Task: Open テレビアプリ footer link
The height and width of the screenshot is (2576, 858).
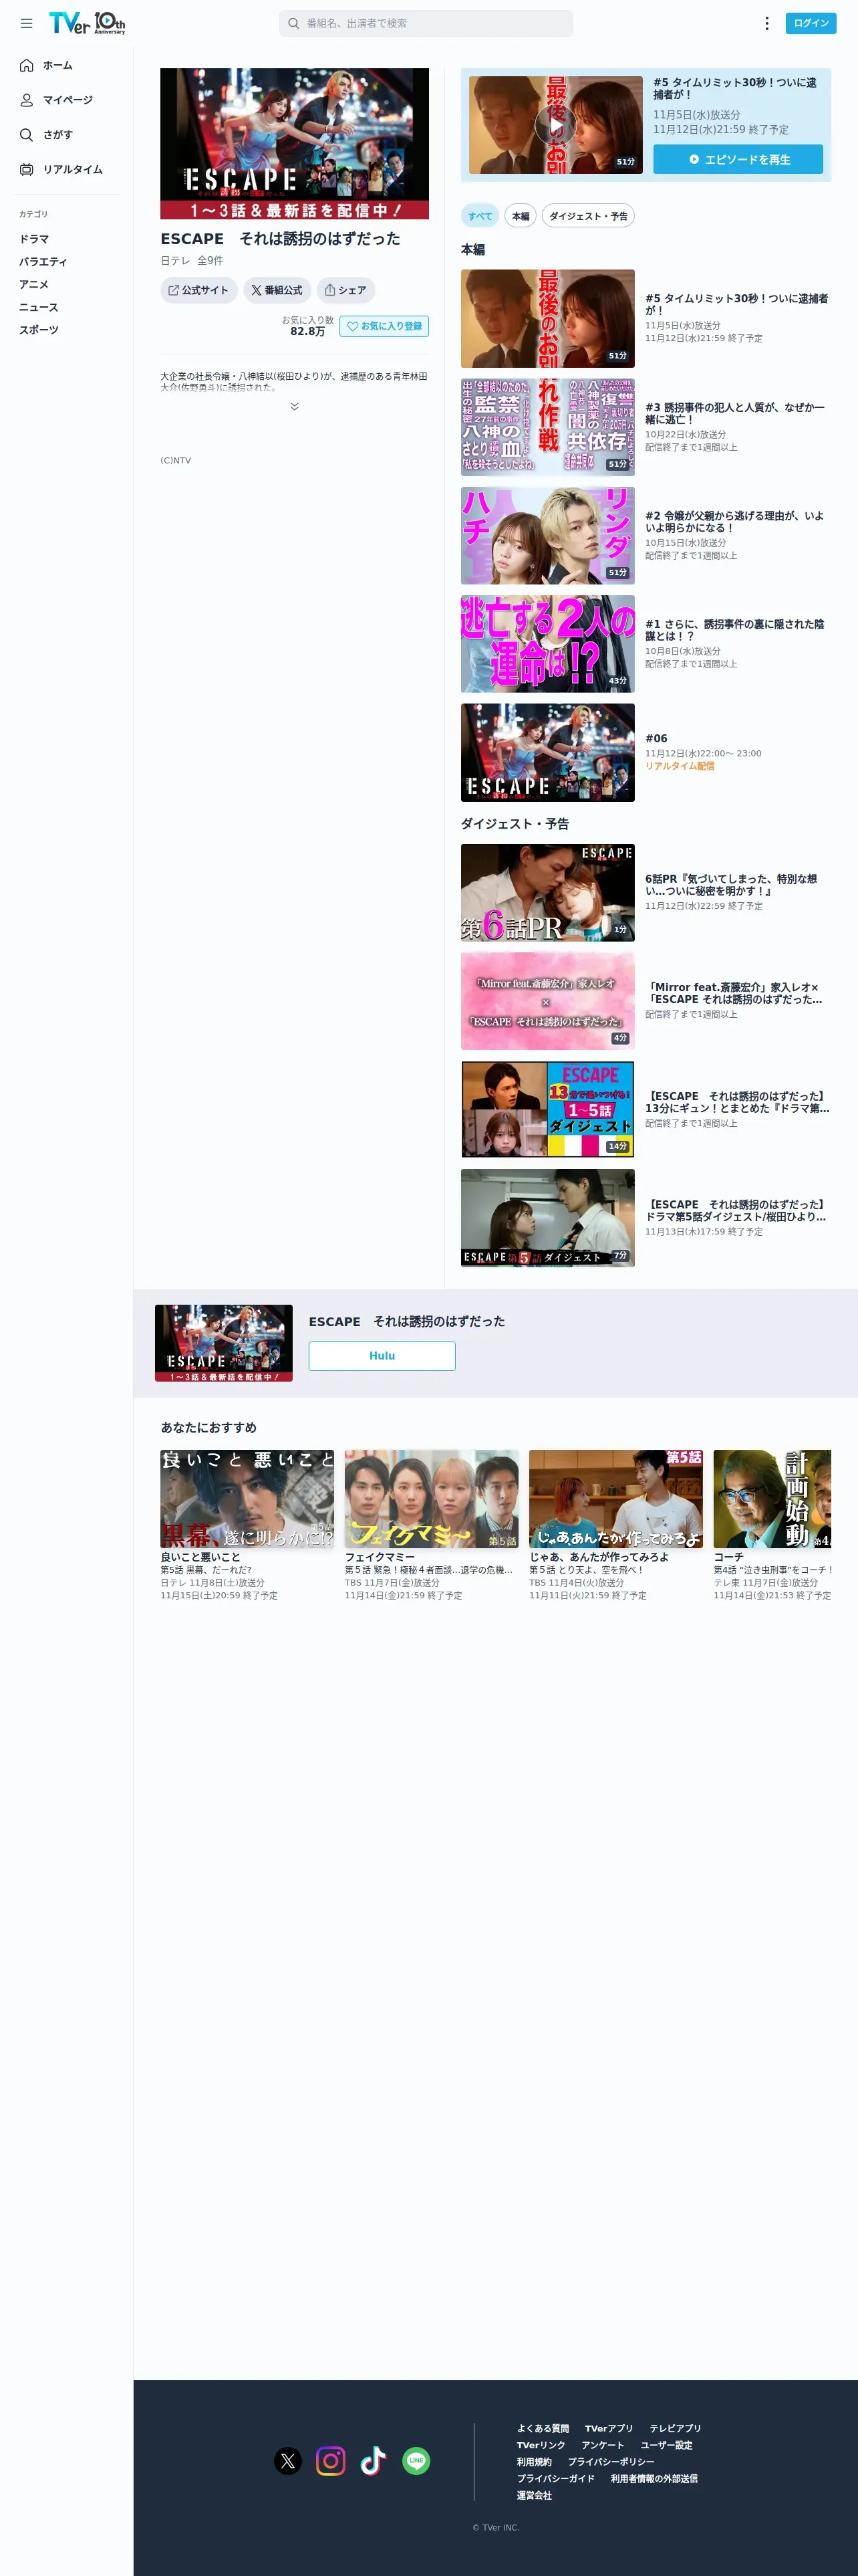Action: pyautogui.click(x=675, y=2428)
